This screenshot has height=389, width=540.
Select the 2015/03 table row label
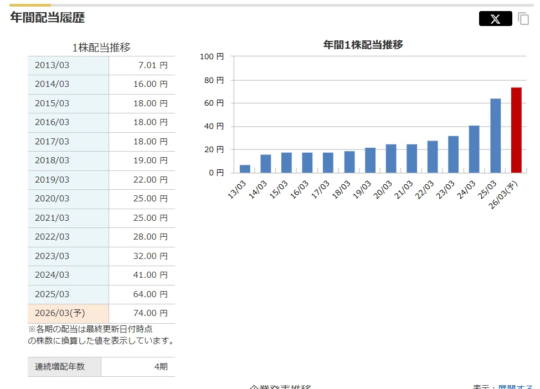coord(52,103)
